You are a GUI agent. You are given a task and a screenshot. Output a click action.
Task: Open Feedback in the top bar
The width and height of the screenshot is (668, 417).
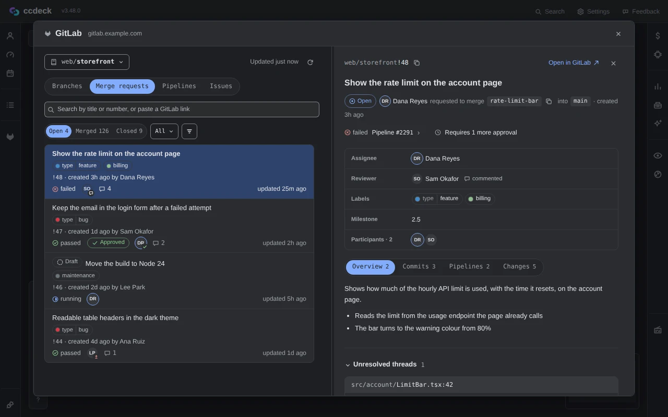pyautogui.click(x=641, y=11)
